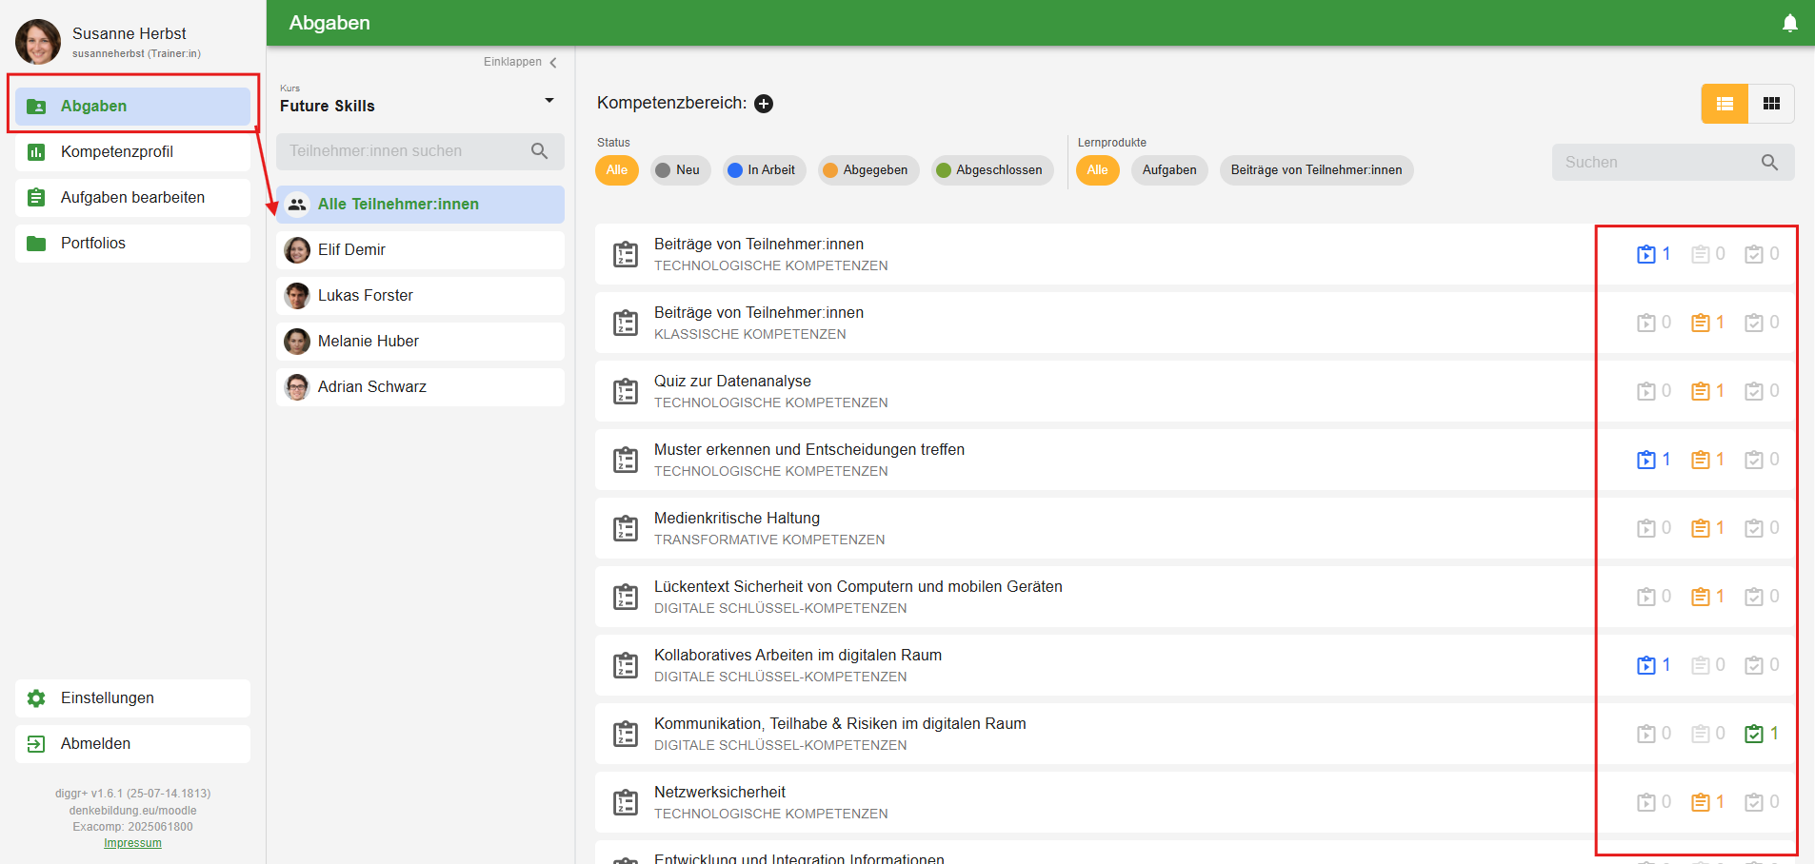Go to Portfolios in the sidebar
This screenshot has width=1815, height=864.
click(x=93, y=244)
